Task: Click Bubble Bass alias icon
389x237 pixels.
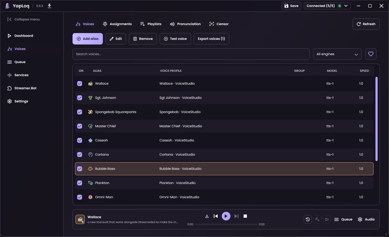Action: click(90, 169)
